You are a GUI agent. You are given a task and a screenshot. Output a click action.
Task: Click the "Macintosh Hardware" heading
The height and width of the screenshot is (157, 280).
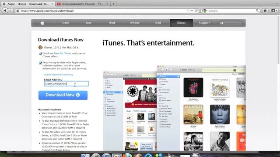point(49,109)
